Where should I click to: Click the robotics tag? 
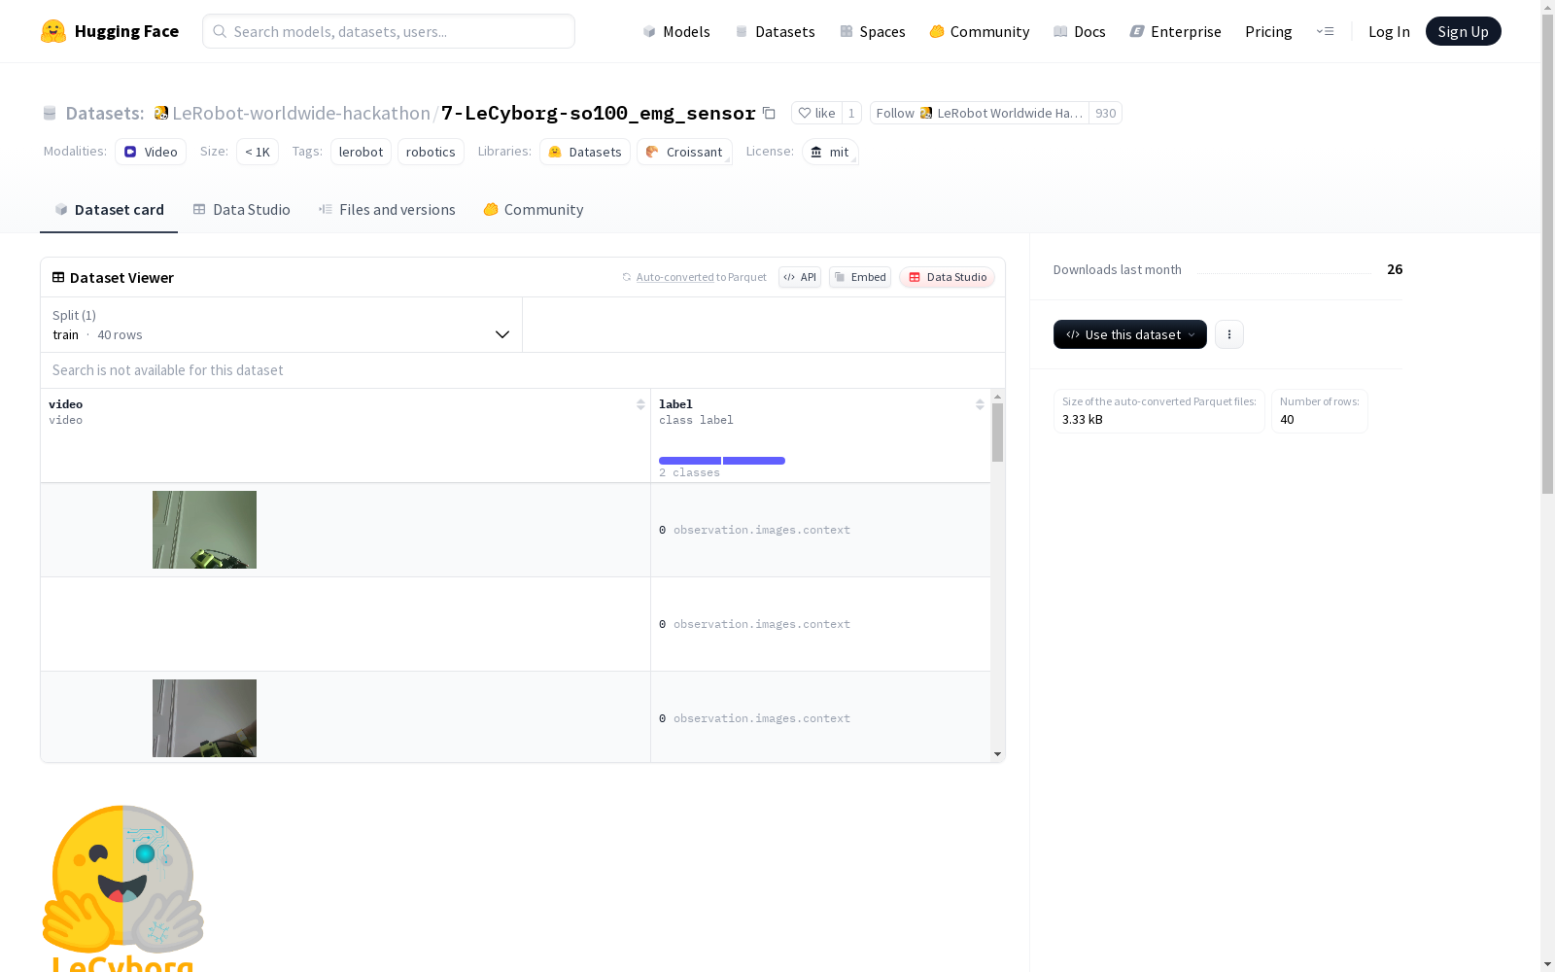click(431, 152)
